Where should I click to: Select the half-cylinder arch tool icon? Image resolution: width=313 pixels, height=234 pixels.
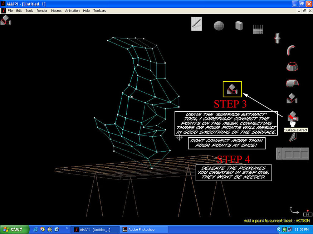[x=292, y=83]
